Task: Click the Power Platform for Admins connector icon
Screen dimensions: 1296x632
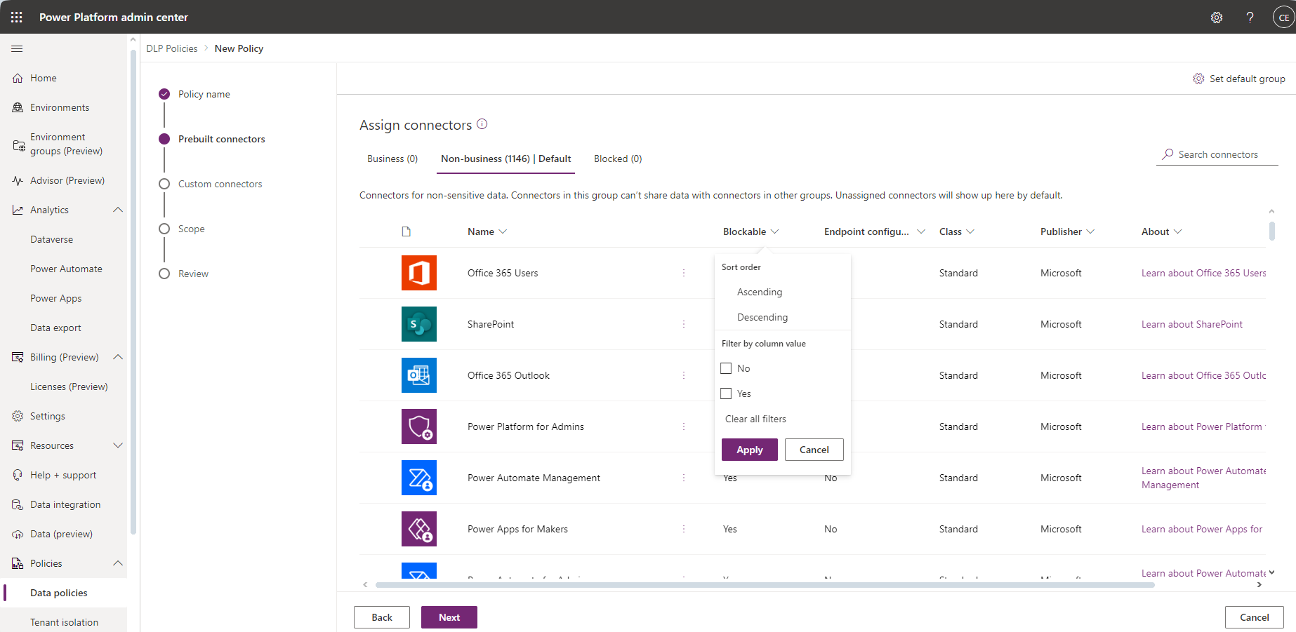Action: pos(418,426)
